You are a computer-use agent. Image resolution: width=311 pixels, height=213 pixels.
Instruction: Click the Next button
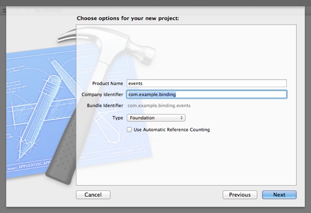click(279, 195)
